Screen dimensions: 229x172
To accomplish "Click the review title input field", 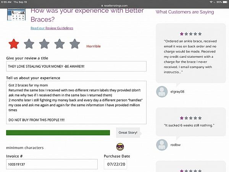I will coord(76,66).
